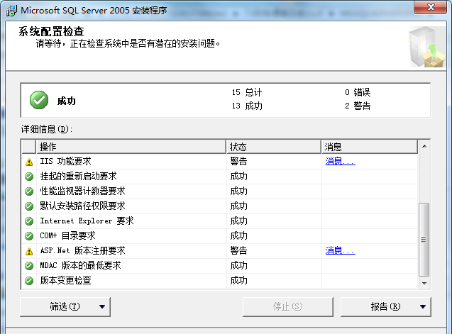The image size is (452, 334).
Task: Click green check icon beside 性能监视器计数器要求
Action: point(29,191)
